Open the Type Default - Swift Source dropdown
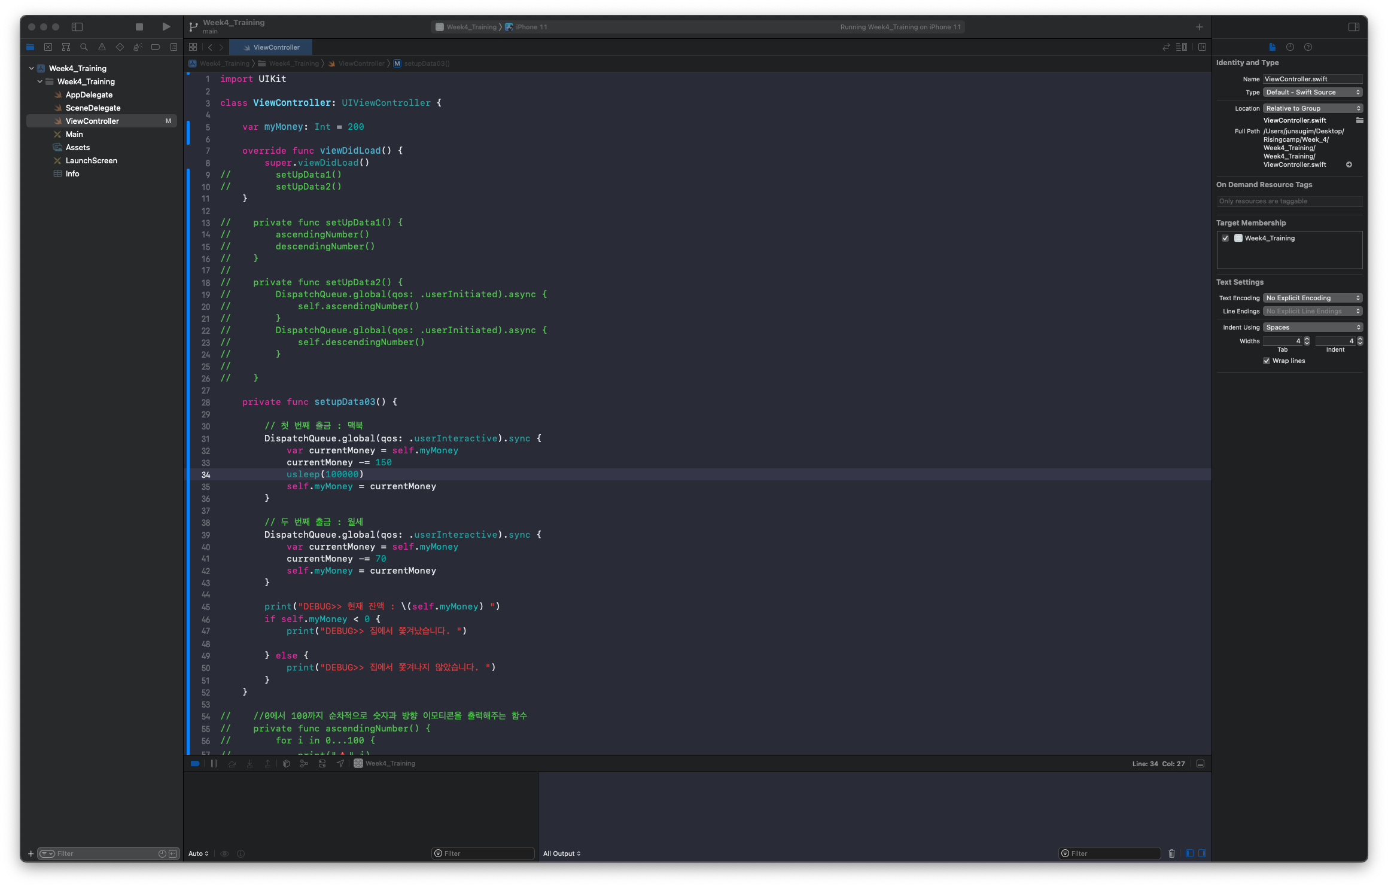This screenshot has width=1388, height=887. [x=1313, y=92]
